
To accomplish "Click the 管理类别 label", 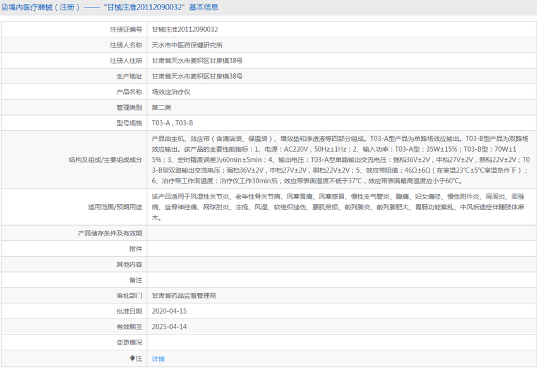I will pyautogui.click(x=129, y=107).
